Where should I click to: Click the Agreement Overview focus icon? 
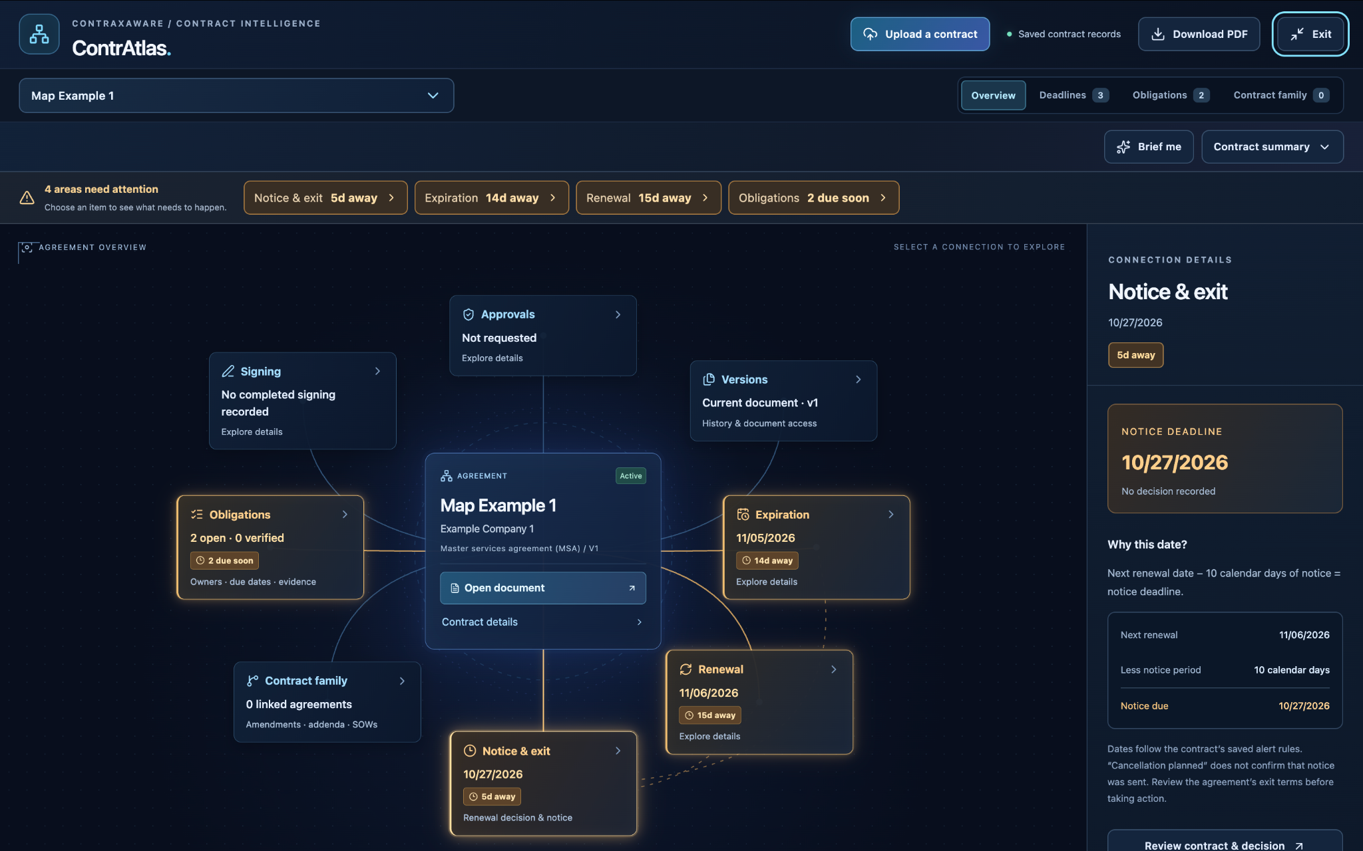click(27, 247)
